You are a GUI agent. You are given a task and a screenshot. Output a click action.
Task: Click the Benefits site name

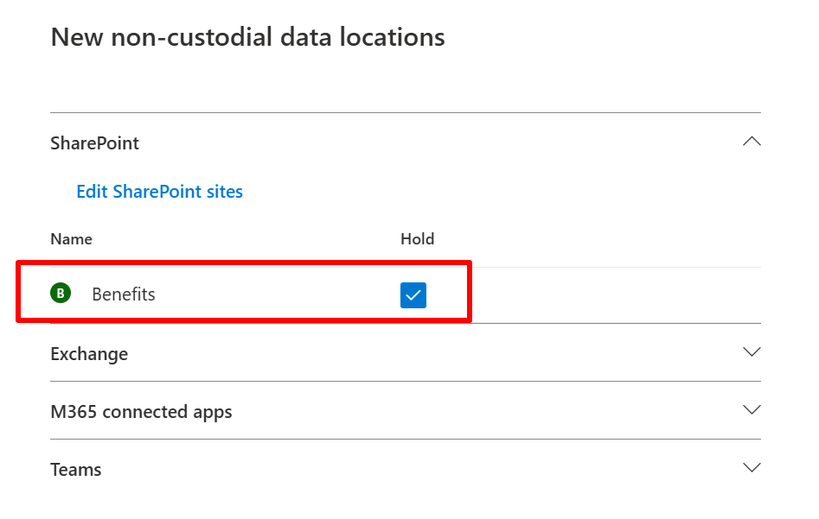pos(123,294)
